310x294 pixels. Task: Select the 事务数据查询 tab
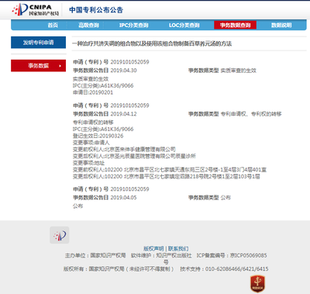pyautogui.click(x=235, y=25)
